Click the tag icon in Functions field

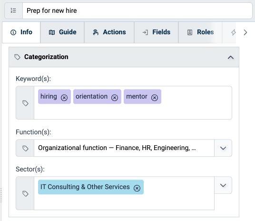[25, 148]
